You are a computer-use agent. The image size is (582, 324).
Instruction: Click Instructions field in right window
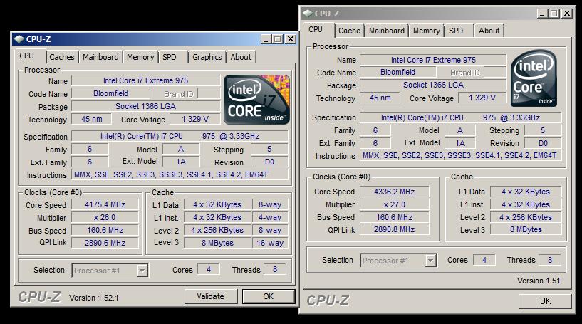point(461,155)
